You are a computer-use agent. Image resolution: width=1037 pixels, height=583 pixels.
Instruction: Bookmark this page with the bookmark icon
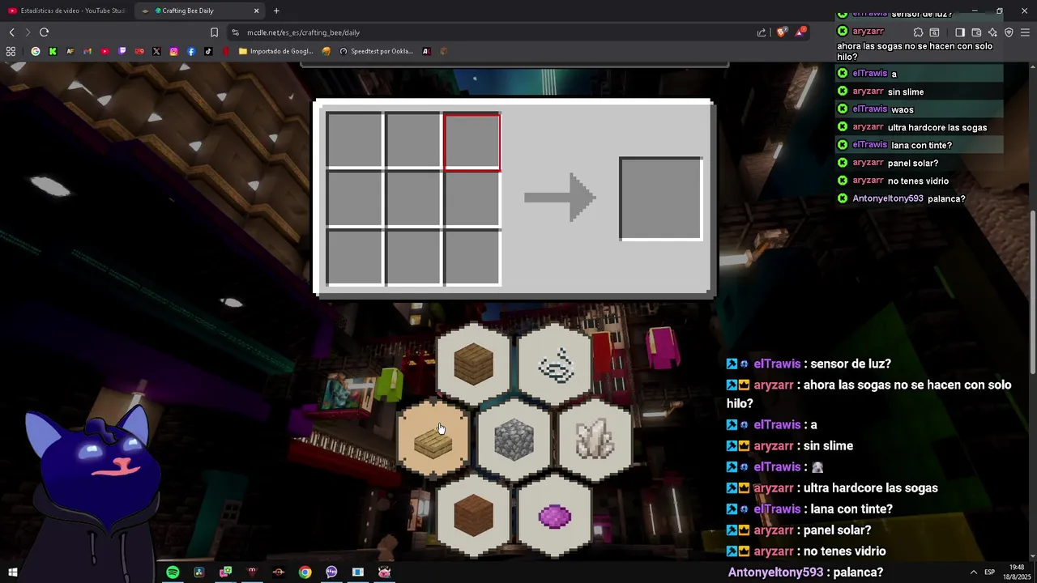214,32
